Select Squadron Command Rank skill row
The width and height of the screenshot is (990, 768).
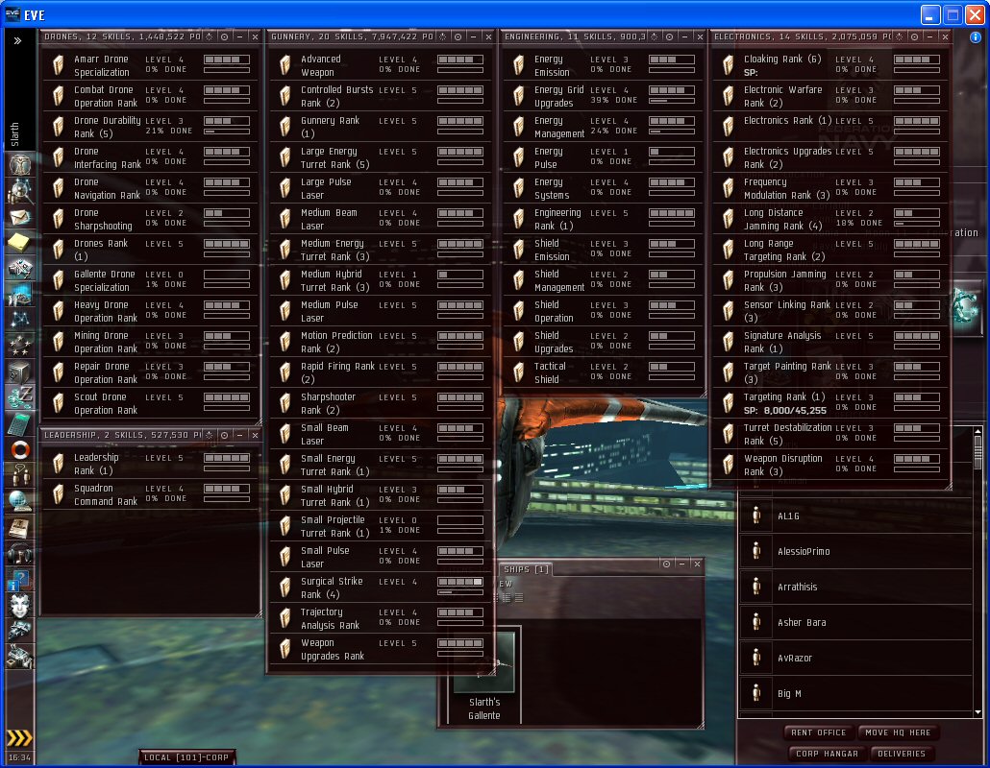[150, 494]
